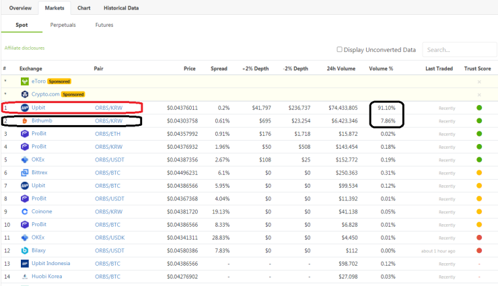Open Bithumb's ORBS/KRW pair link
Viewport: 498px width, 286px height.
pyautogui.click(x=108, y=121)
